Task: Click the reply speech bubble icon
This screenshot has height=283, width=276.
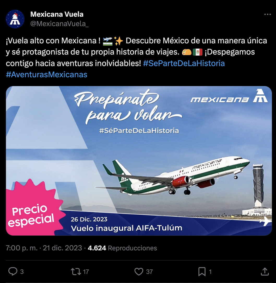Action: pyautogui.click(x=13, y=271)
